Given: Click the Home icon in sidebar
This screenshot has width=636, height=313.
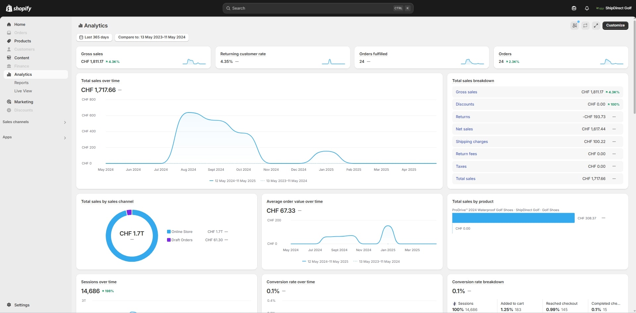Looking at the screenshot, I should pos(9,24).
